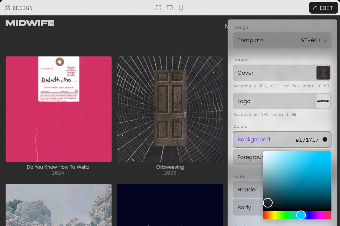
Task: Click the 2023 year under Orbweaving
Action: [x=170, y=173]
